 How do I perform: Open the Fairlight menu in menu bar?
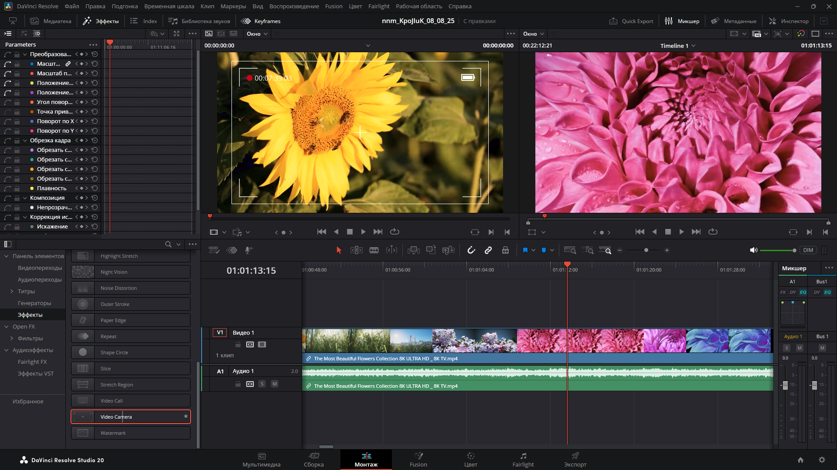click(x=379, y=6)
